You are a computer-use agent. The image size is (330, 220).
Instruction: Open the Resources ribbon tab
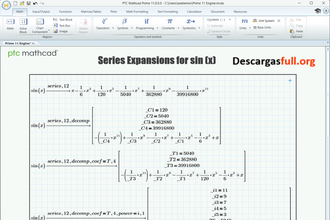(x=240, y=11)
